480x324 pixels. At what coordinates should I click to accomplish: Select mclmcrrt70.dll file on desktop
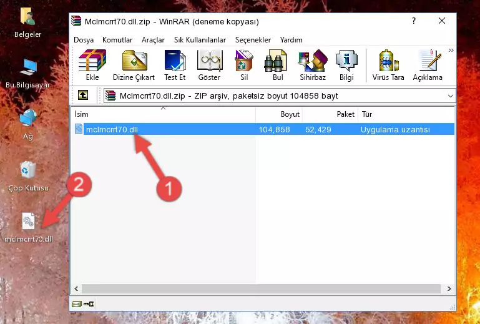tap(29, 227)
